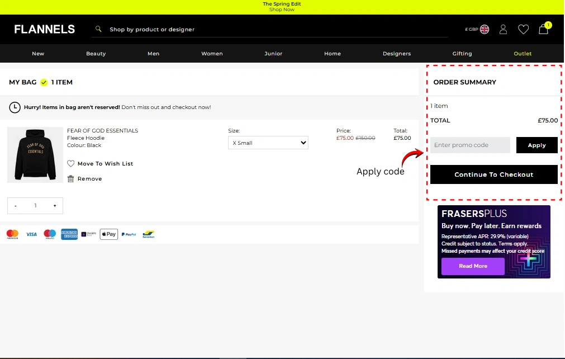
Task: Click the wishlist heart icon in header
Action: pyautogui.click(x=523, y=30)
